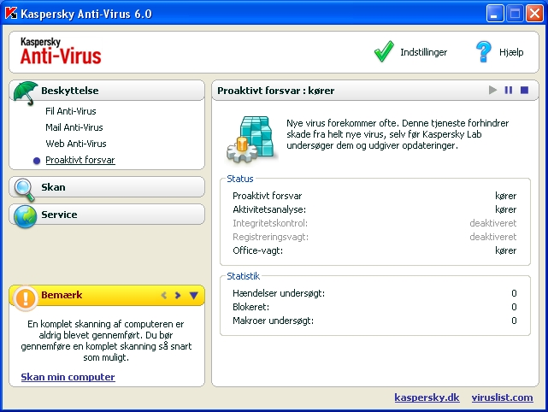Open the viruslist.com link

pyautogui.click(x=502, y=397)
